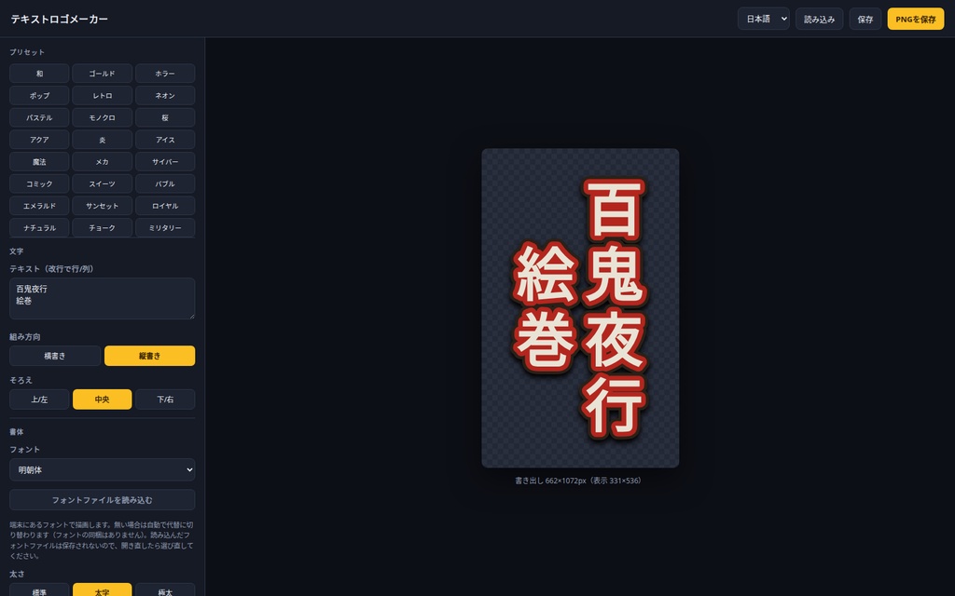This screenshot has width=955, height=596.
Task: Click the PNGを保存 button
Action: 916,19
